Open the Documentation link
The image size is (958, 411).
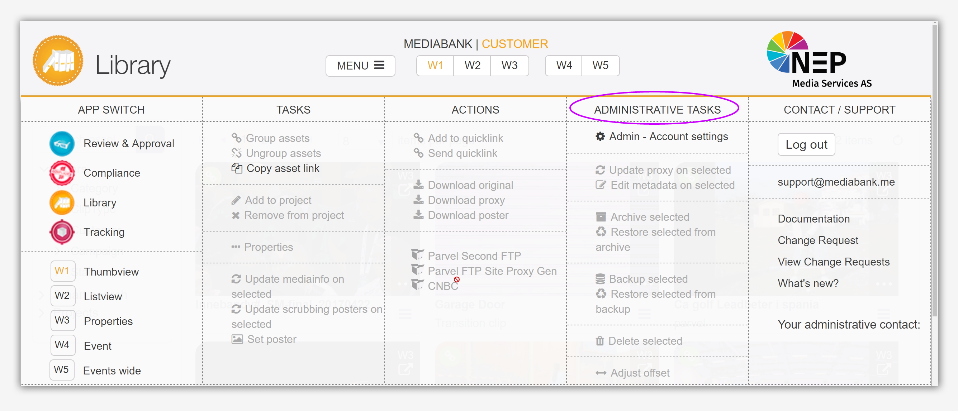[814, 219]
